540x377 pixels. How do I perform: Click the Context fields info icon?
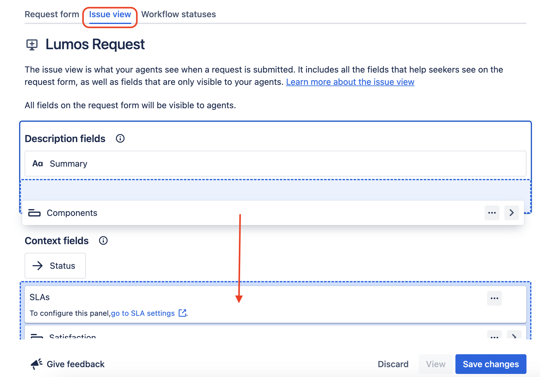(103, 240)
